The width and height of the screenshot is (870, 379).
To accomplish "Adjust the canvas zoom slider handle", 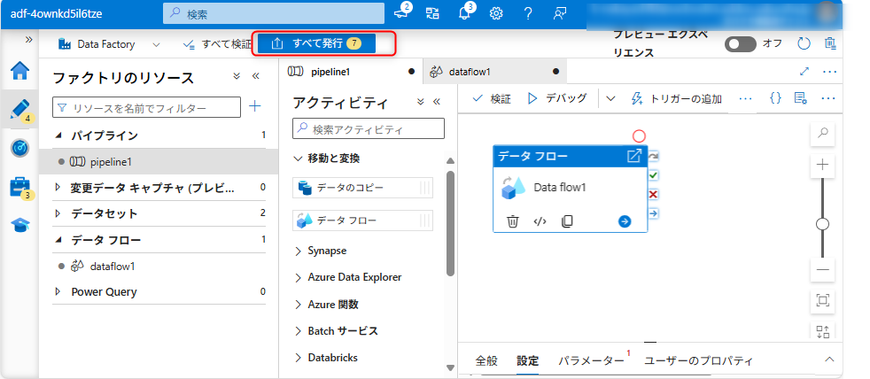I will click(x=823, y=224).
